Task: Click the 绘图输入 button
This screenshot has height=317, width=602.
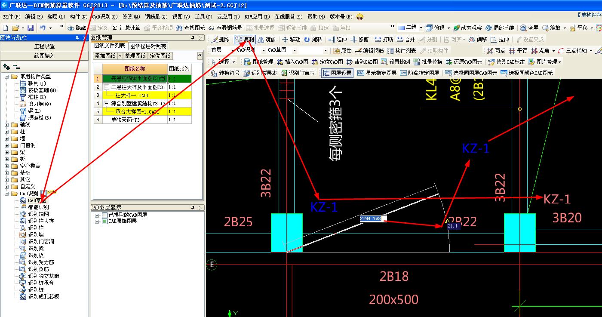Action: (x=45, y=56)
